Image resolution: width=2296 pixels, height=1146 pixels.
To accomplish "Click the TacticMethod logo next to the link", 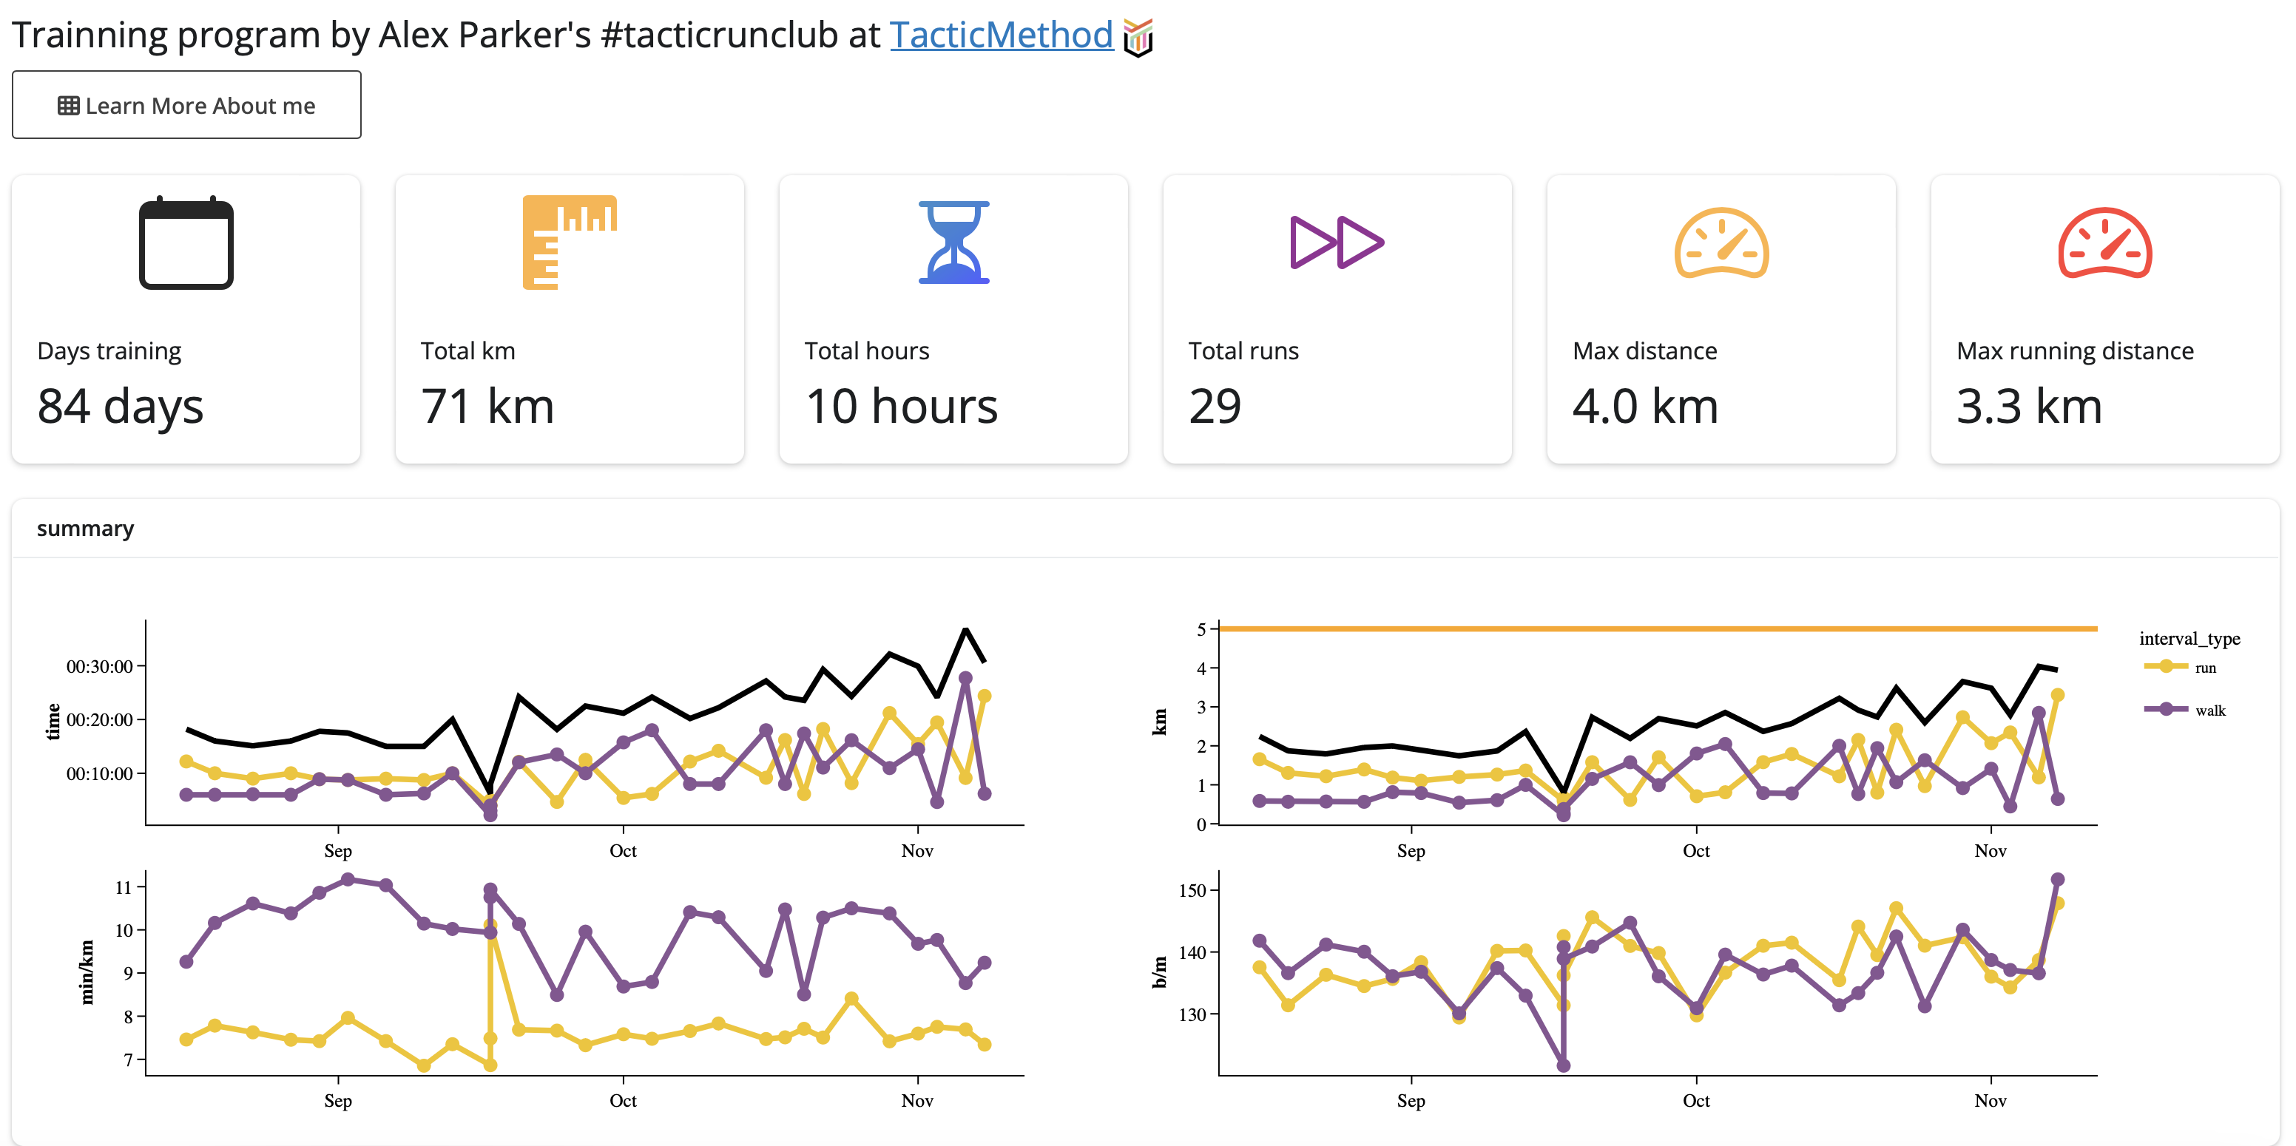I will pyautogui.click(x=1139, y=38).
